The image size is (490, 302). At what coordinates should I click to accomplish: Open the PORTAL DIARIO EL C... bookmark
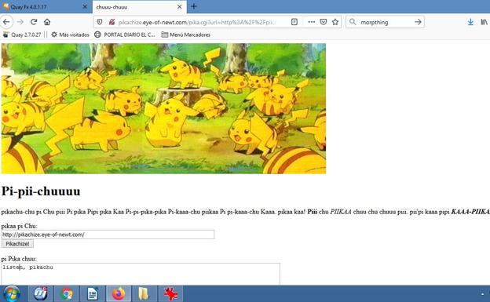click(x=125, y=35)
